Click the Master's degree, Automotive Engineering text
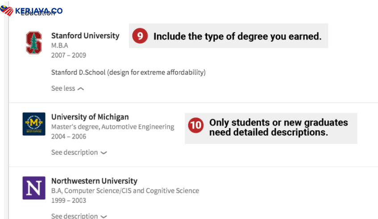The height and width of the screenshot is (219, 378). coord(112,127)
